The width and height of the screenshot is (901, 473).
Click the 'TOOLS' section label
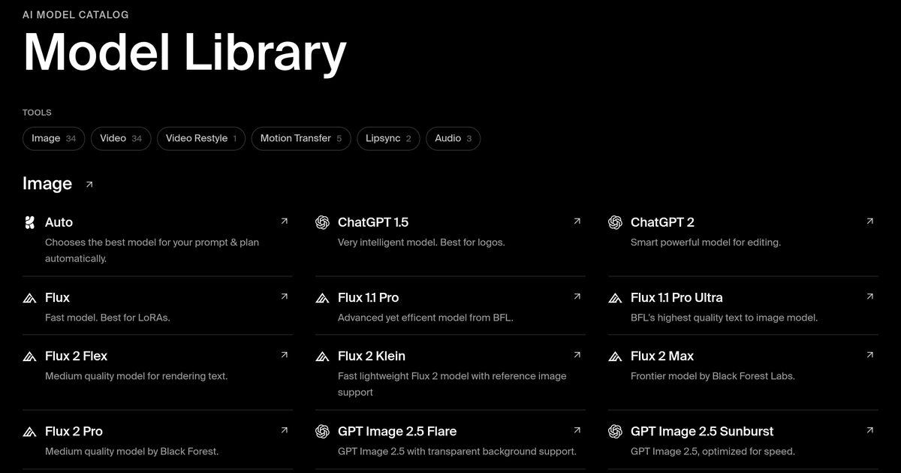click(x=37, y=113)
